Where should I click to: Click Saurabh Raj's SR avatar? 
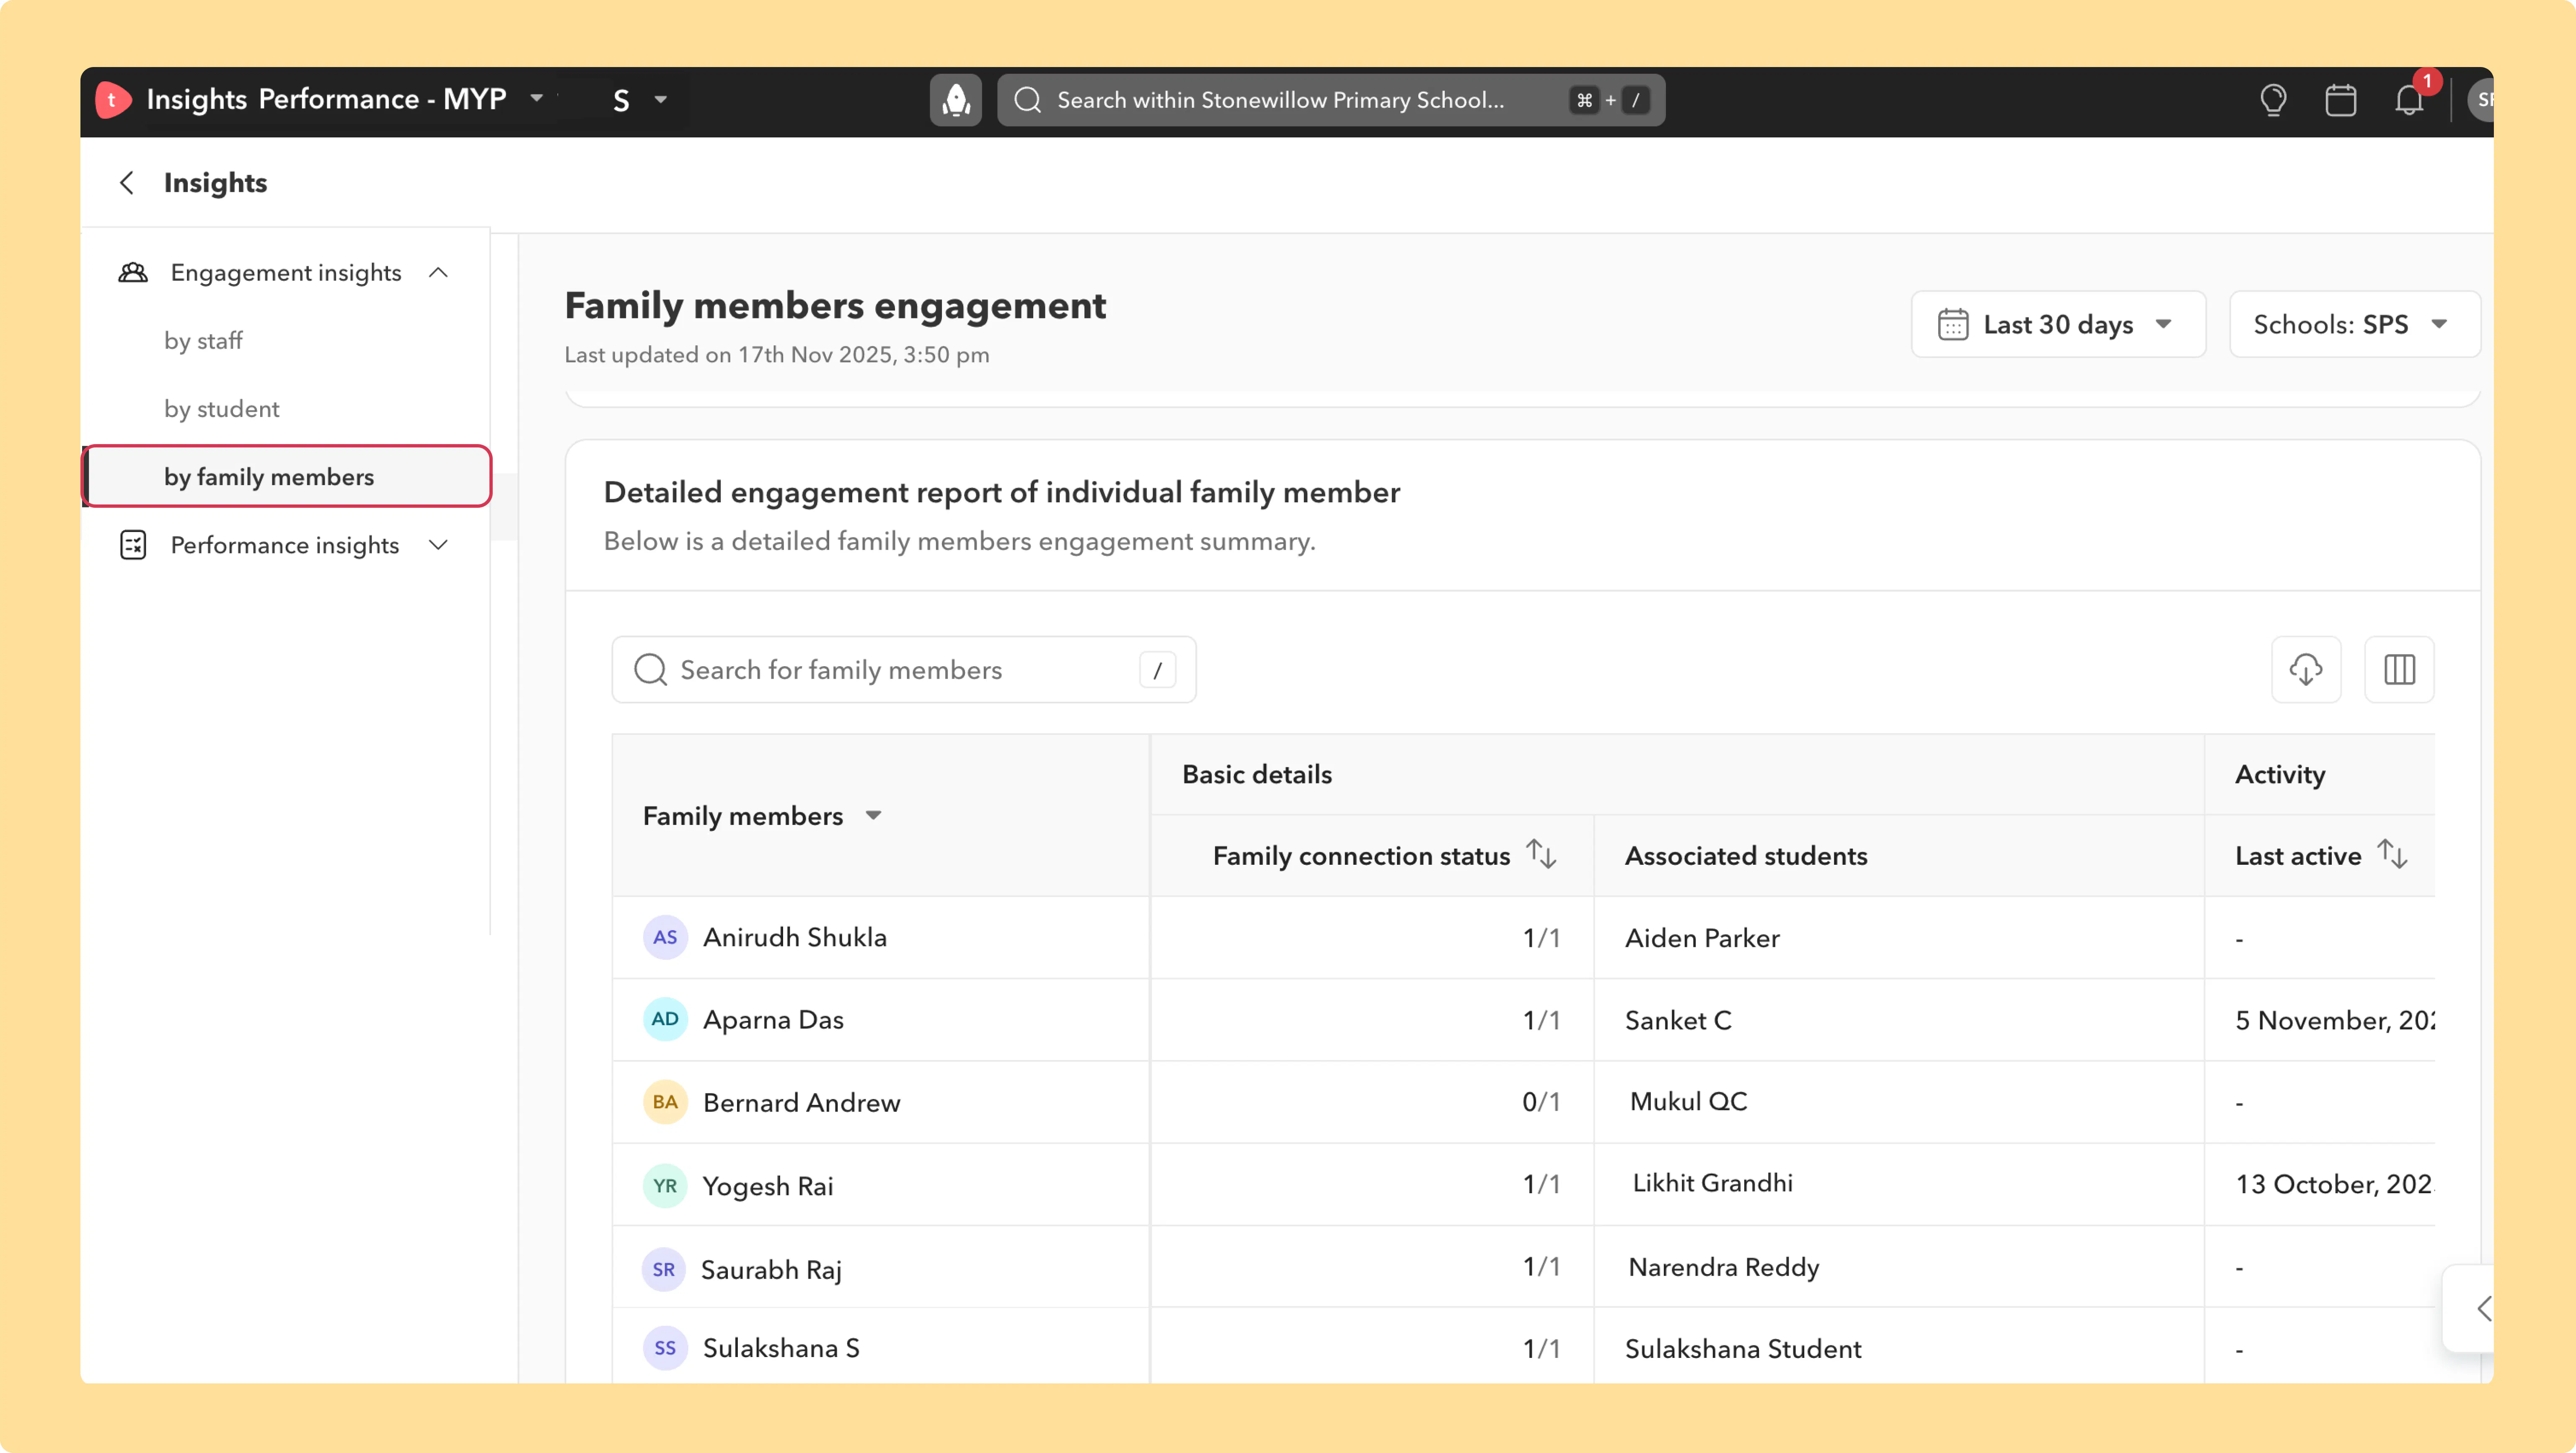664,1270
